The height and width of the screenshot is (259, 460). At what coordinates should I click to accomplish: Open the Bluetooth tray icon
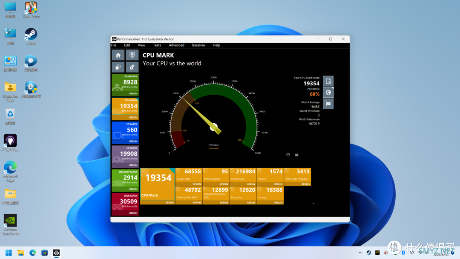point(403,253)
